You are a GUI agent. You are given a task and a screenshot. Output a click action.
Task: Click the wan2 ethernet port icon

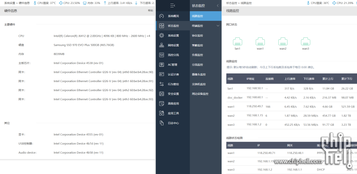(x=283, y=41)
